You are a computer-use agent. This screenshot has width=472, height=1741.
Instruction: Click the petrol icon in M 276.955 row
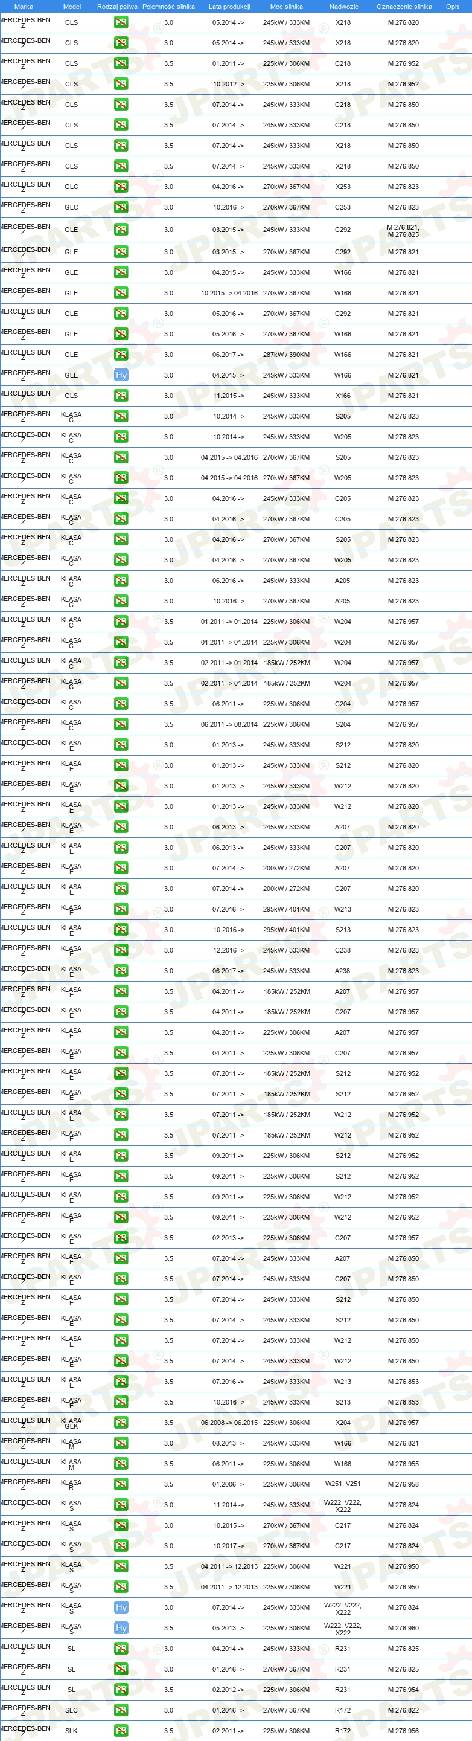click(121, 1463)
